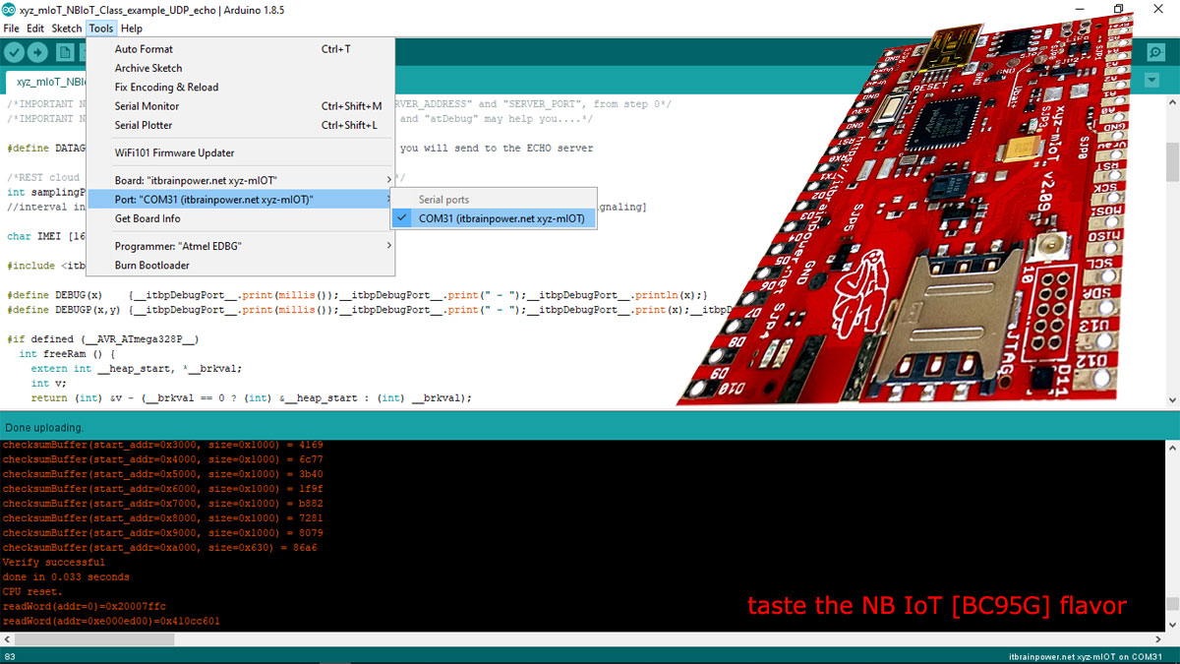Click the Verify sketch checkmark button
1180x664 pixels.
coord(14,53)
